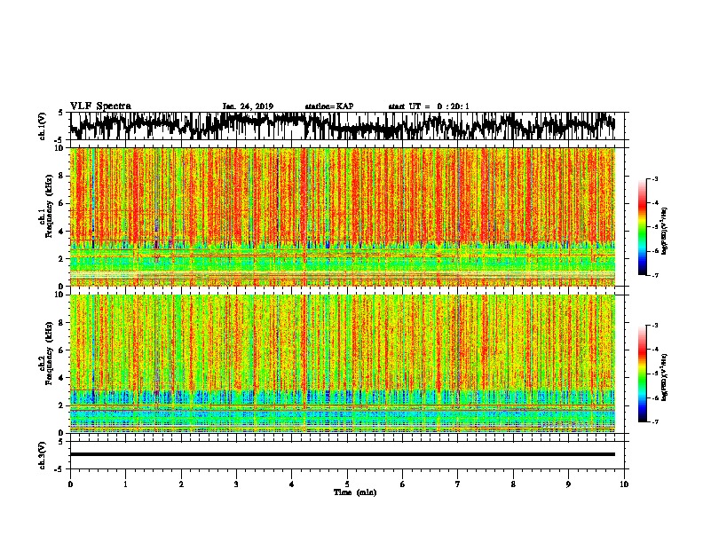Click the "4" kHz tick of the ch.1 spectrogram
703x543 pixels.
61,232
